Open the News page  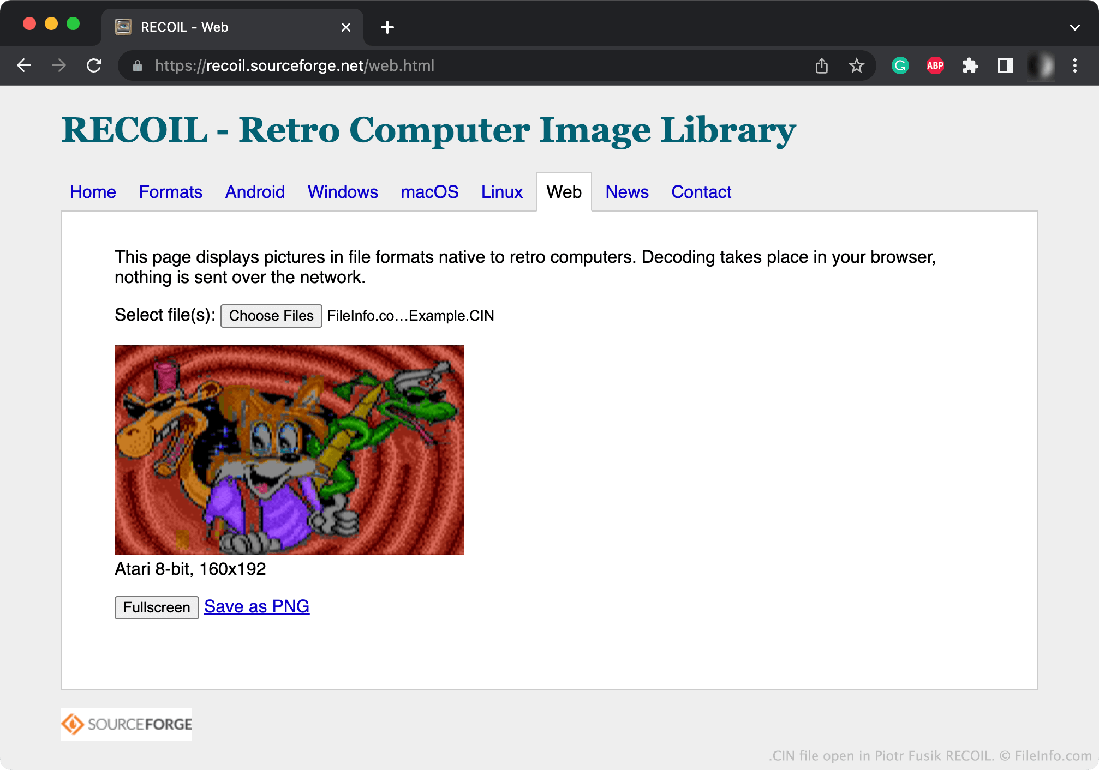(x=626, y=192)
